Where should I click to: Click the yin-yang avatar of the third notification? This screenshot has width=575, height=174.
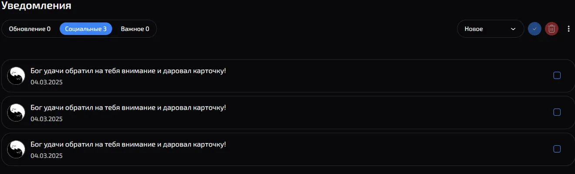coord(16,149)
